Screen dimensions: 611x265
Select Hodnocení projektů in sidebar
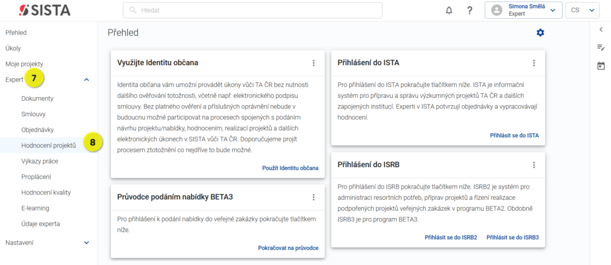click(49, 146)
